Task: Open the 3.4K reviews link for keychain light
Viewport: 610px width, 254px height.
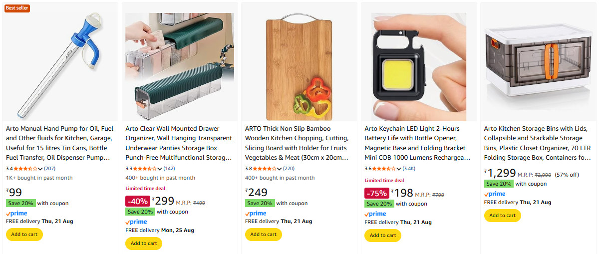Action: point(409,168)
